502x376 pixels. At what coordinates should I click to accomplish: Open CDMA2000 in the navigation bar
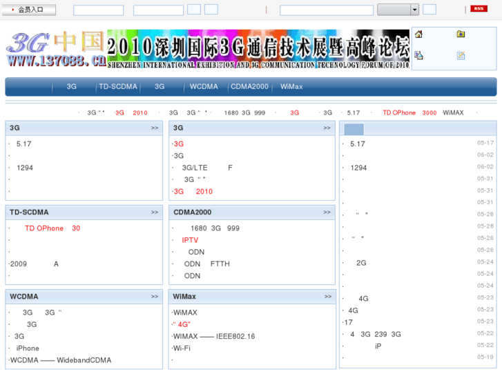[249, 86]
